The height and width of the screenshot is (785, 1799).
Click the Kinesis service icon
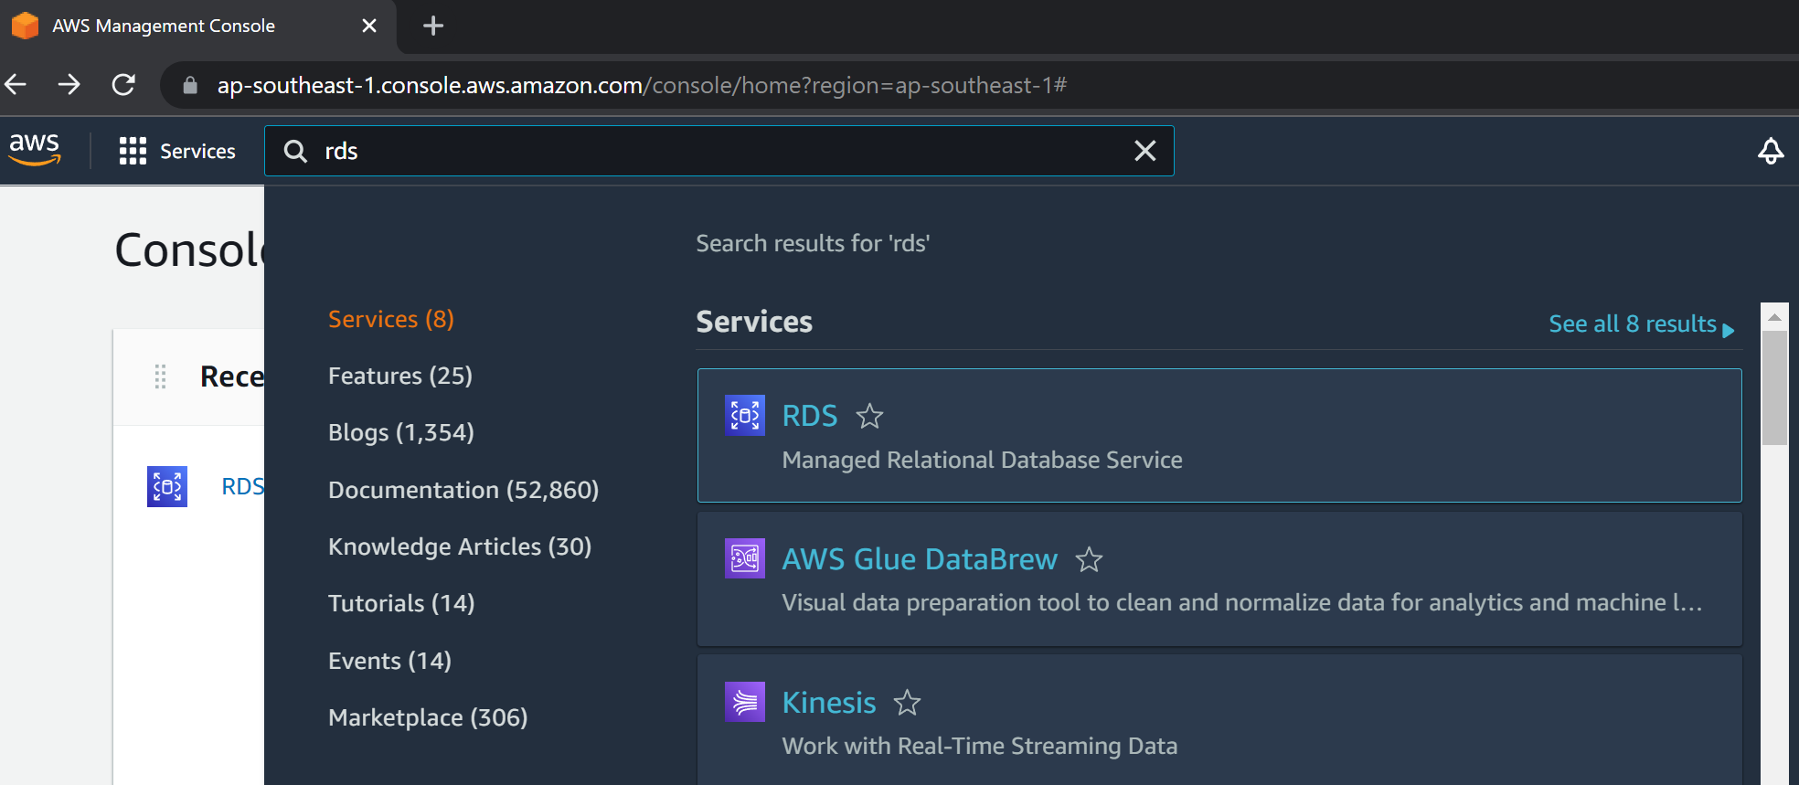pyautogui.click(x=744, y=702)
